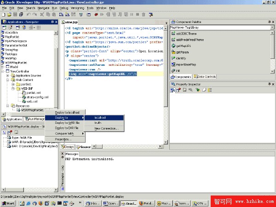Choose Deploy to EAR File
The height and width of the screenshot is (207, 276).
[65, 128]
